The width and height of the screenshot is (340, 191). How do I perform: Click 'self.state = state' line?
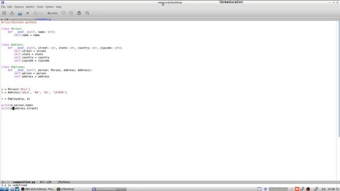[x=28, y=54]
